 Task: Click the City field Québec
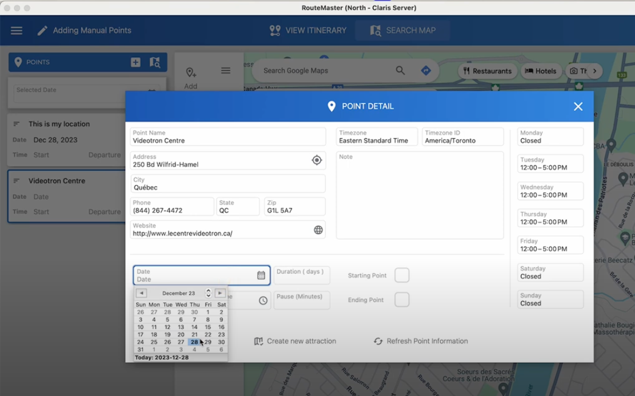tap(227, 184)
